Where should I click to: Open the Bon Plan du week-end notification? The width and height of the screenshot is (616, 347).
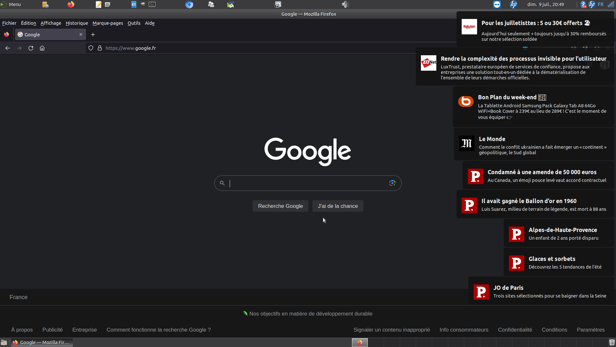[533, 107]
